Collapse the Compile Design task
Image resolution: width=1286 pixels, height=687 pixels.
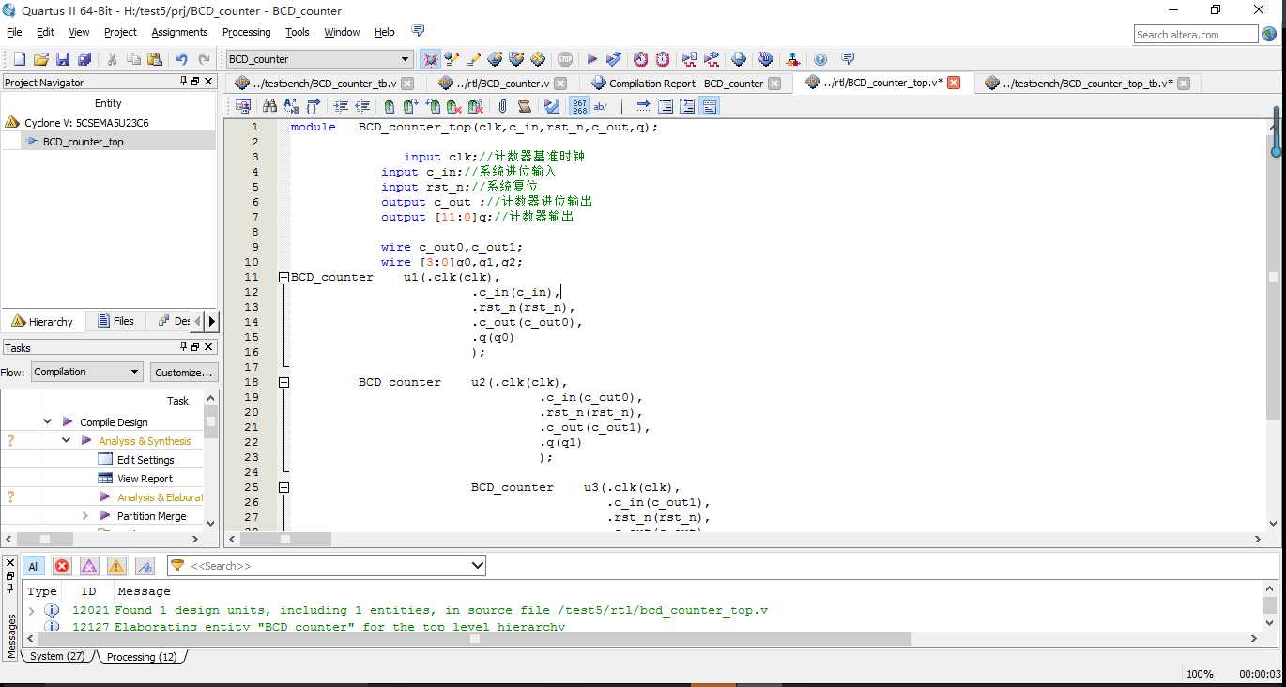click(x=47, y=422)
